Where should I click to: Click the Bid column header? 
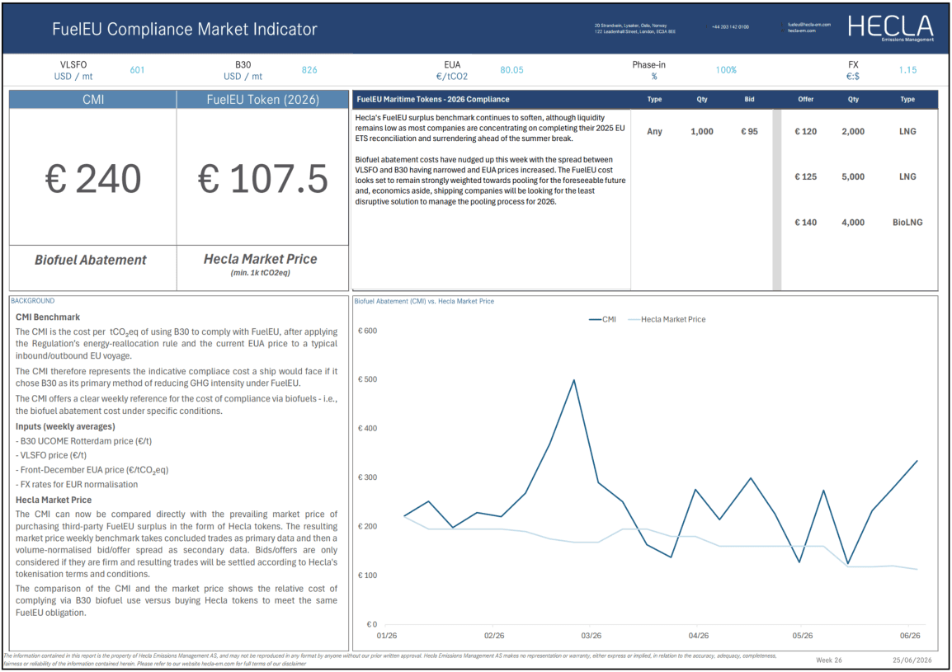[749, 99]
